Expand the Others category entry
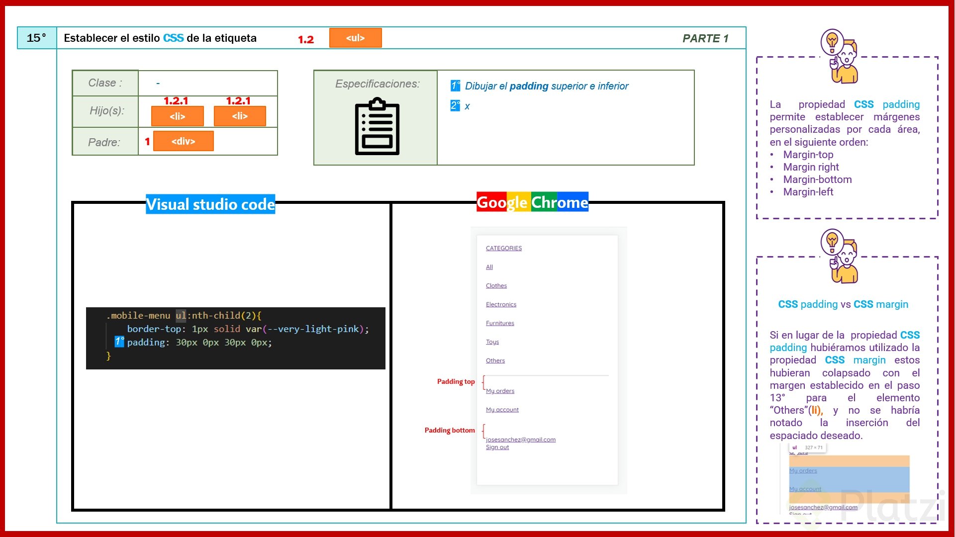The width and height of the screenshot is (955, 537). (x=495, y=360)
